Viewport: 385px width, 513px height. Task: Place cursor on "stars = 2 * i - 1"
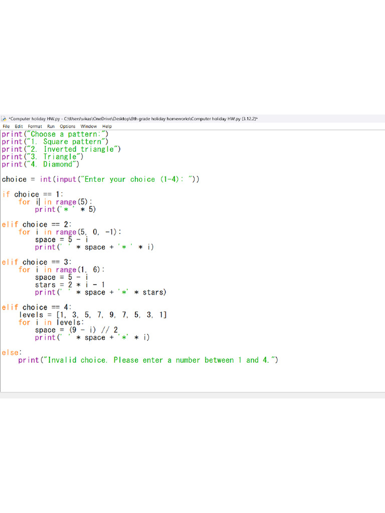point(70,285)
